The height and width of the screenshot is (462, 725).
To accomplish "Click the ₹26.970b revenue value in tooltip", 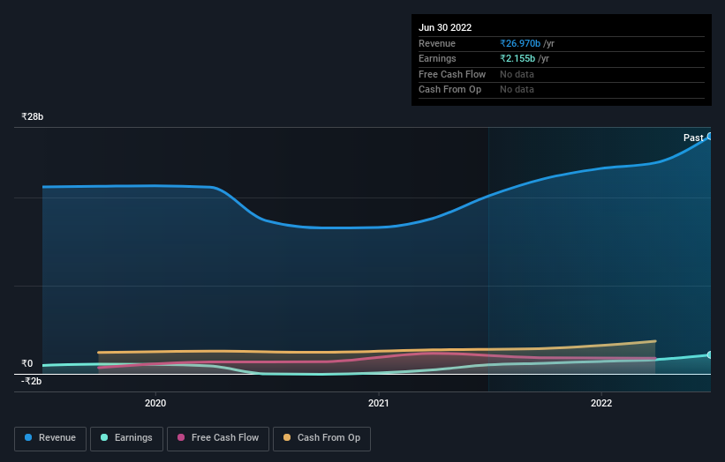I will 520,43.
